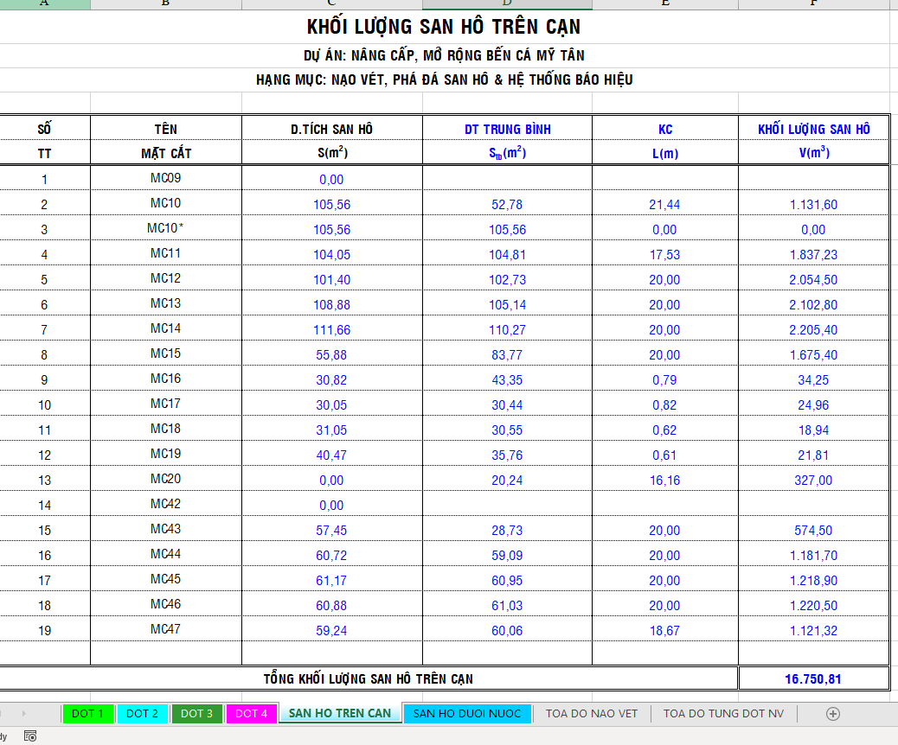Screen dimensions: 898x745
Task: Select TỔNG KHỐI LƯỢNG SAN HÔ TRÊN CẠN cell
Action: (369, 679)
